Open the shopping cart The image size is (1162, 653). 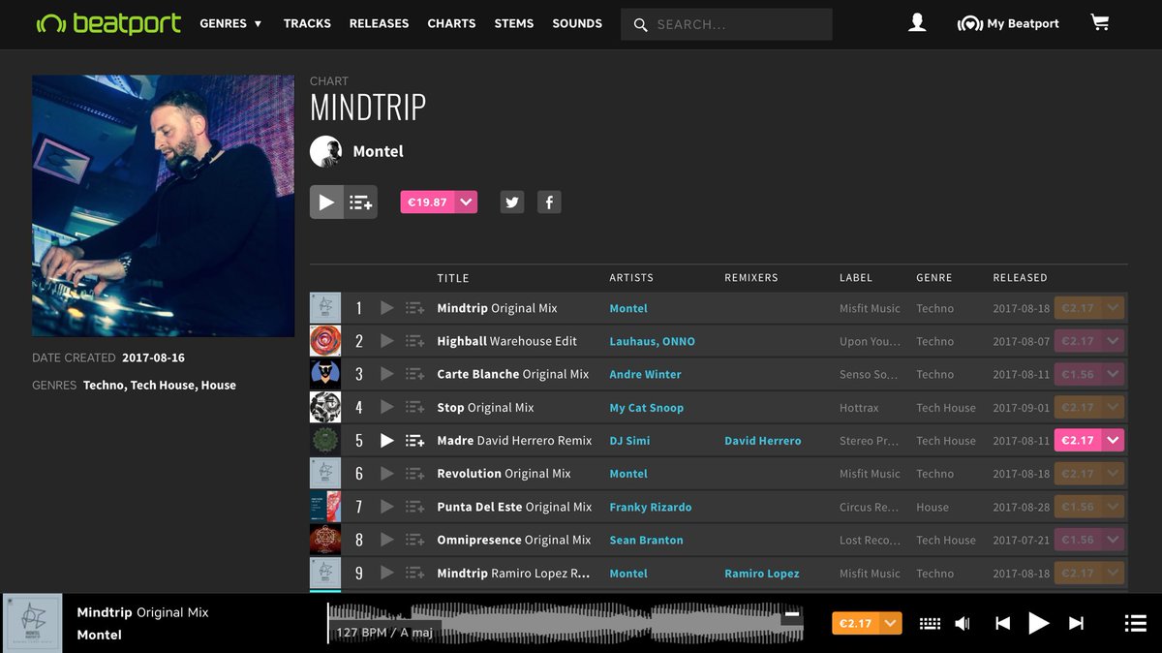coord(1100,21)
